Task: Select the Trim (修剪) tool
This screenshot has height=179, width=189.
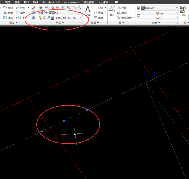Action: (21, 8)
